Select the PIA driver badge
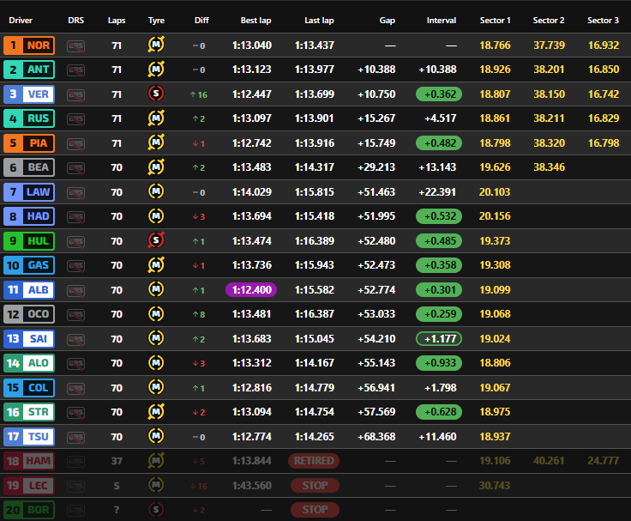This screenshot has width=631, height=521. 28,143
